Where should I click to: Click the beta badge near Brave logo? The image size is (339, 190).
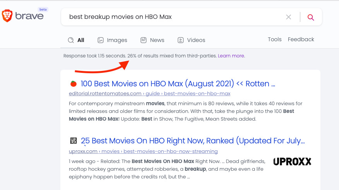[43, 10]
